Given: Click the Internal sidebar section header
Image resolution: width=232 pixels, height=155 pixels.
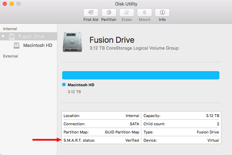Looking at the screenshot, I should tap(10, 29).
